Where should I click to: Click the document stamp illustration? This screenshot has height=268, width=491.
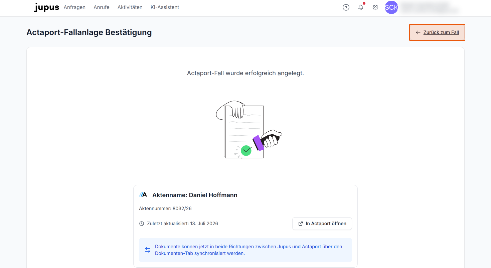(249, 130)
